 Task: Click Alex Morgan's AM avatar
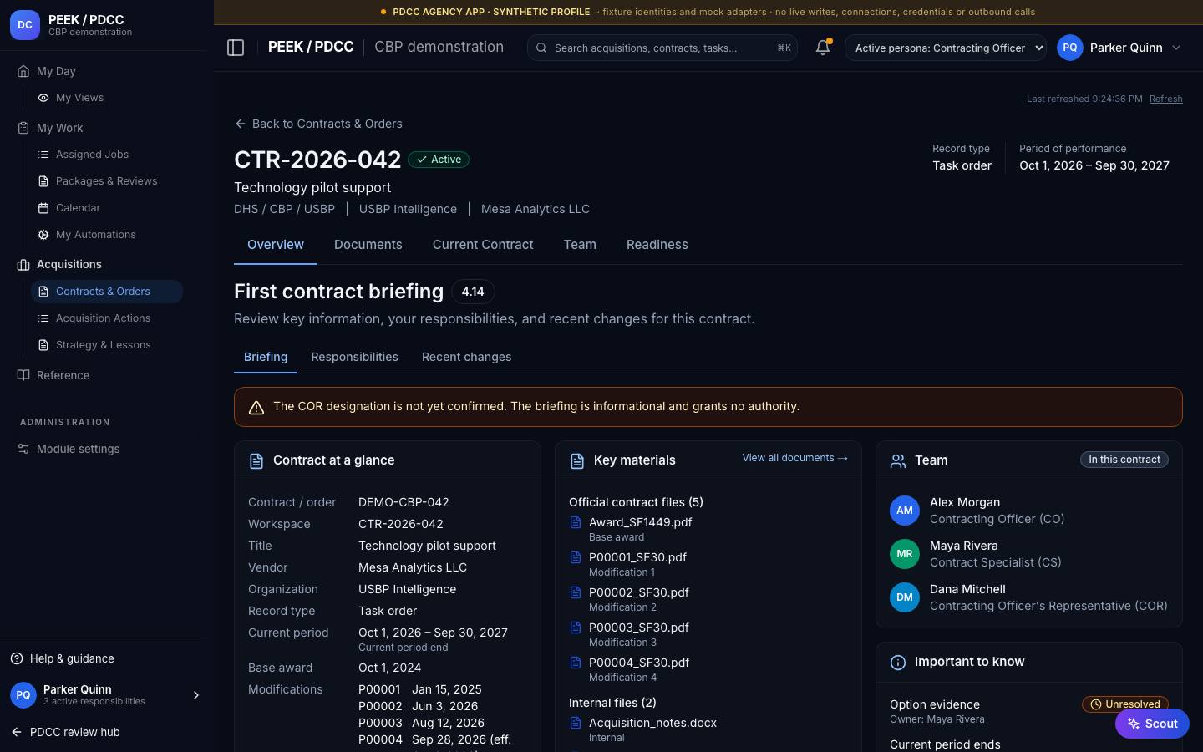pyautogui.click(x=905, y=511)
